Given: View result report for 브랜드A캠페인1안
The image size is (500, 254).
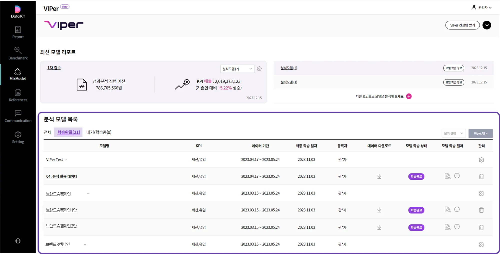Looking at the screenshot, I should (447, 209).
